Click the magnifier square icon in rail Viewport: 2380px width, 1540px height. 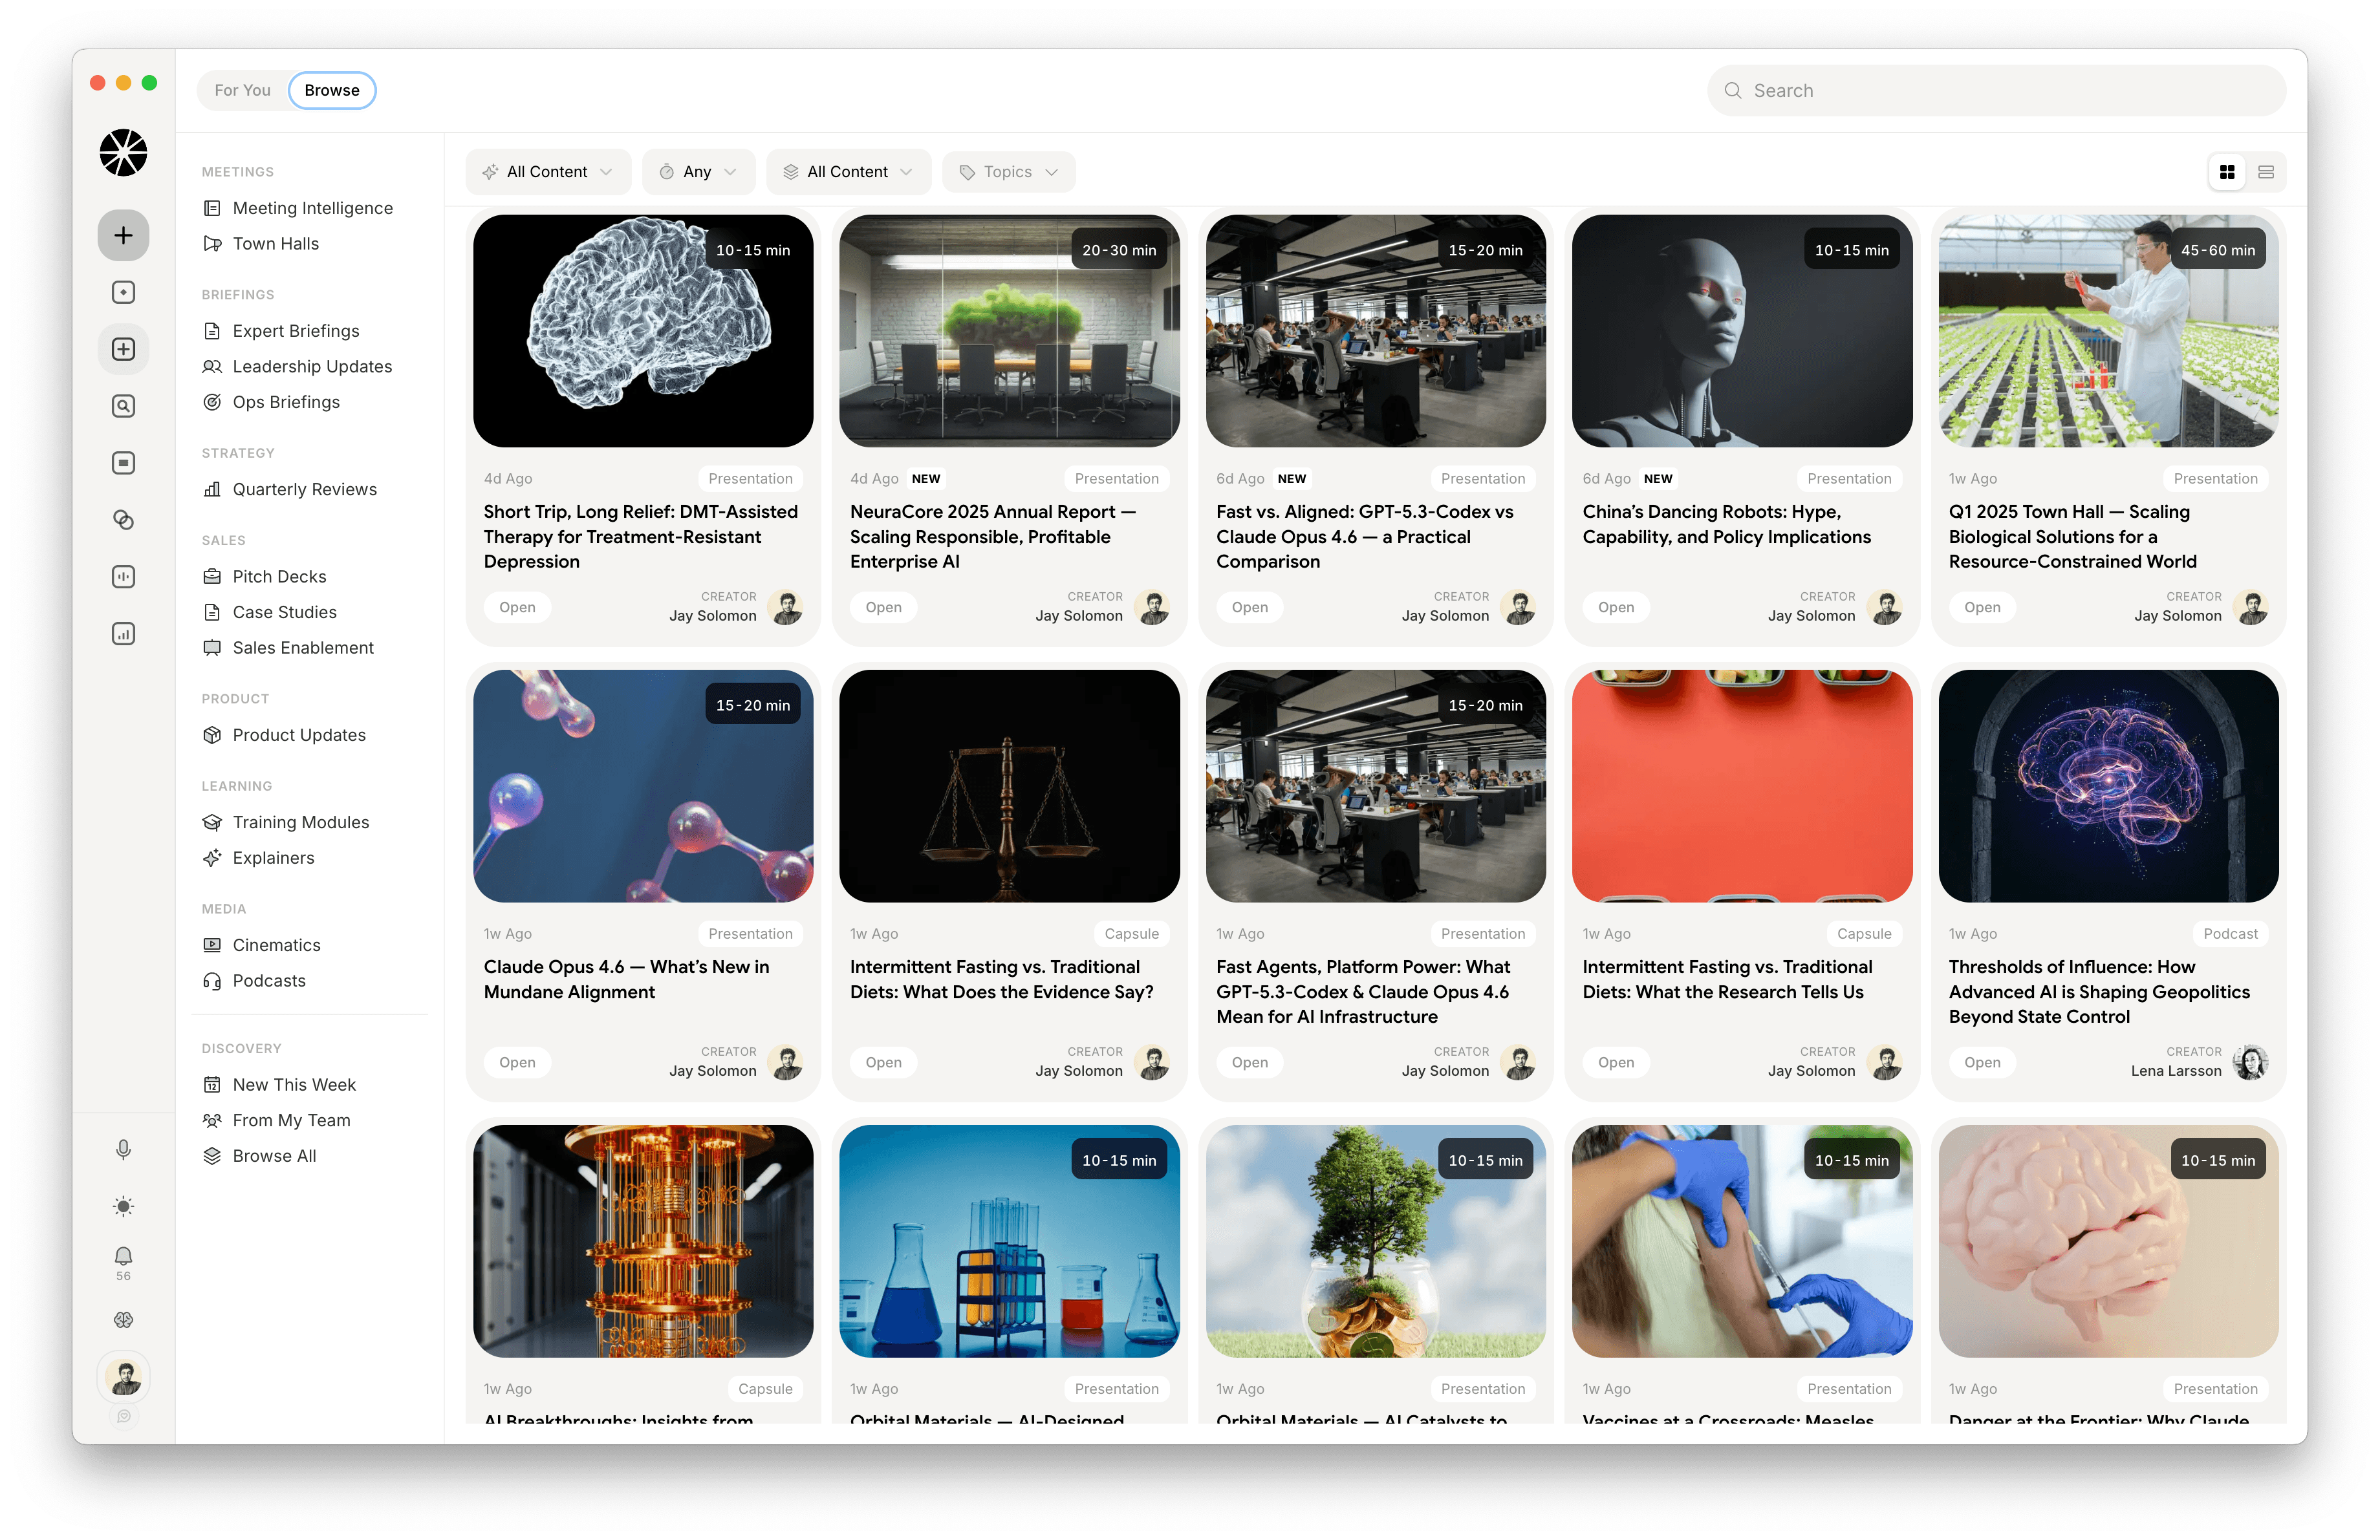123,406
